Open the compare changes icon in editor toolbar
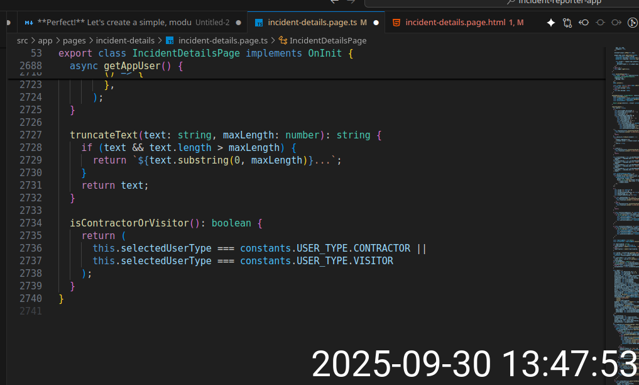This screenshot has height=385, width=639. 567,23
